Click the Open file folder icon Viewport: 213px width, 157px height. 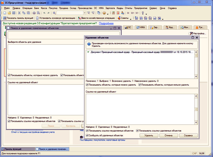point(9,13)
